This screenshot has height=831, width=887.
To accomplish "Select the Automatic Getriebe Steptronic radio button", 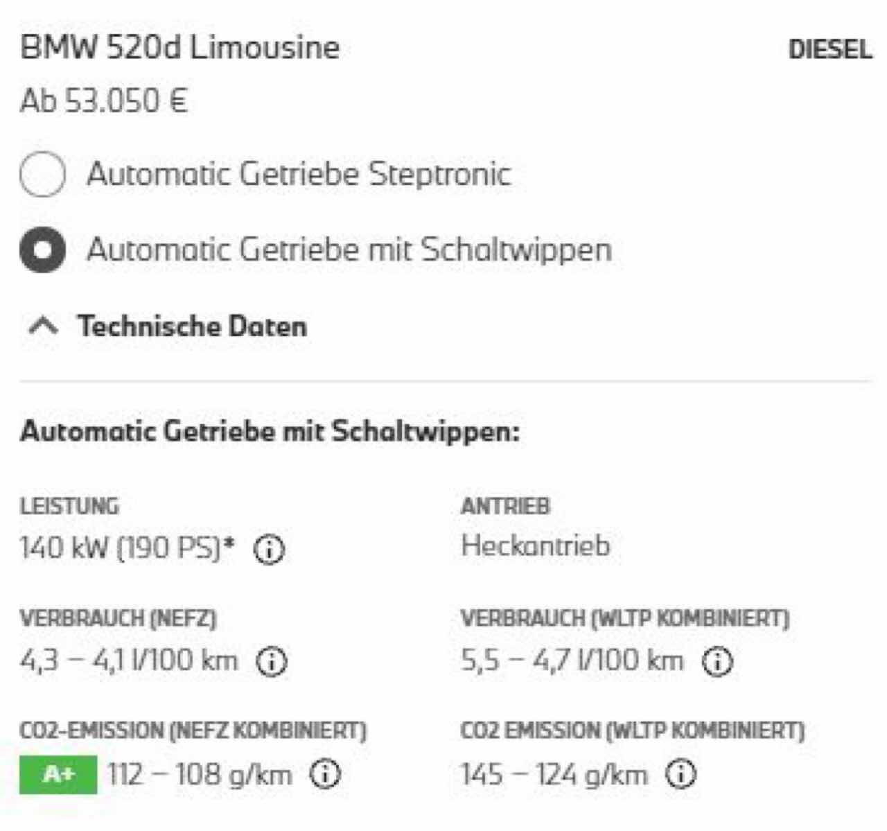I will click(42, 175).
